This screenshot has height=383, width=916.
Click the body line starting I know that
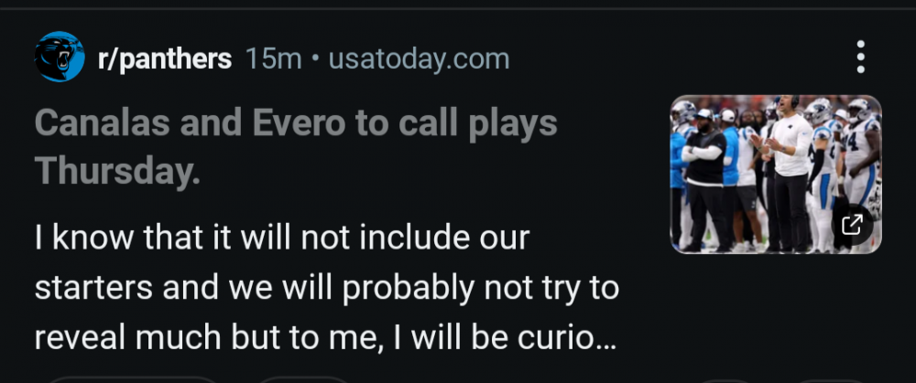(281, 239)
